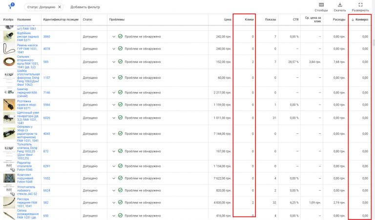Sort by the Статус column header
Image resolution: width=375 pixels, height=220 pixels.
pos(87,19)
